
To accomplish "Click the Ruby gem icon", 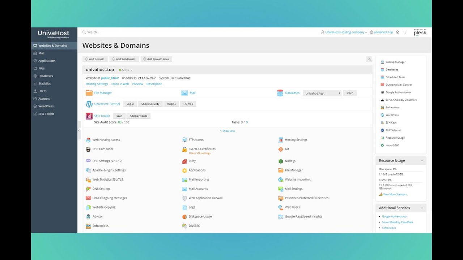I will 184,161.
